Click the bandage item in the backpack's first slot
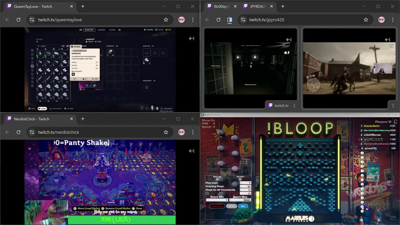400x225 pixels. [x=110, y=52]
